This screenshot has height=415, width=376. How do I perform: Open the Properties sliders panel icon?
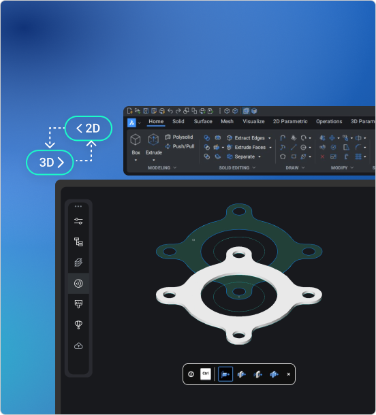click(x=78, y=221)
